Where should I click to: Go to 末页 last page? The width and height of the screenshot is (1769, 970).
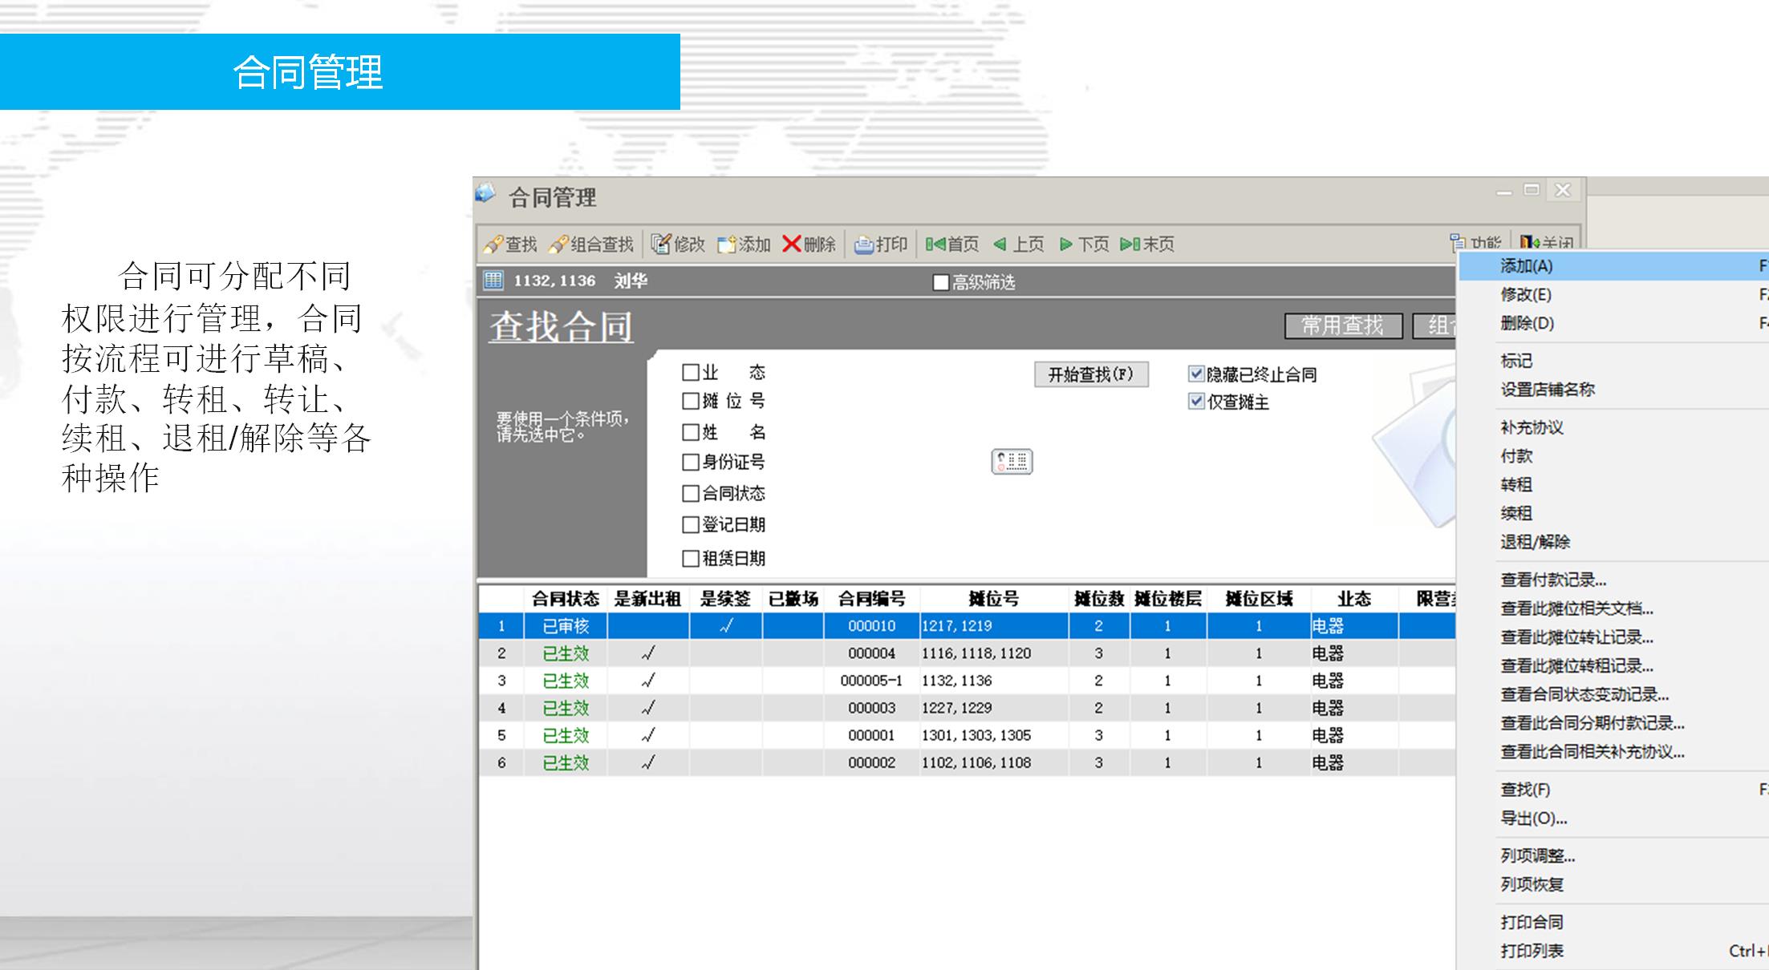(1146, 245)
